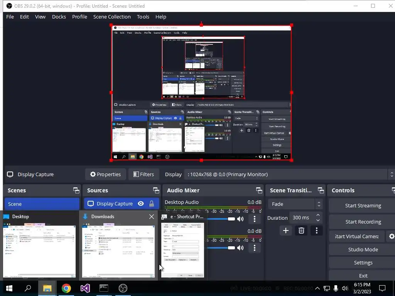Click the OBS Studio taskbar icon
This screenshot has height=296, width=395.
point(123,288)
